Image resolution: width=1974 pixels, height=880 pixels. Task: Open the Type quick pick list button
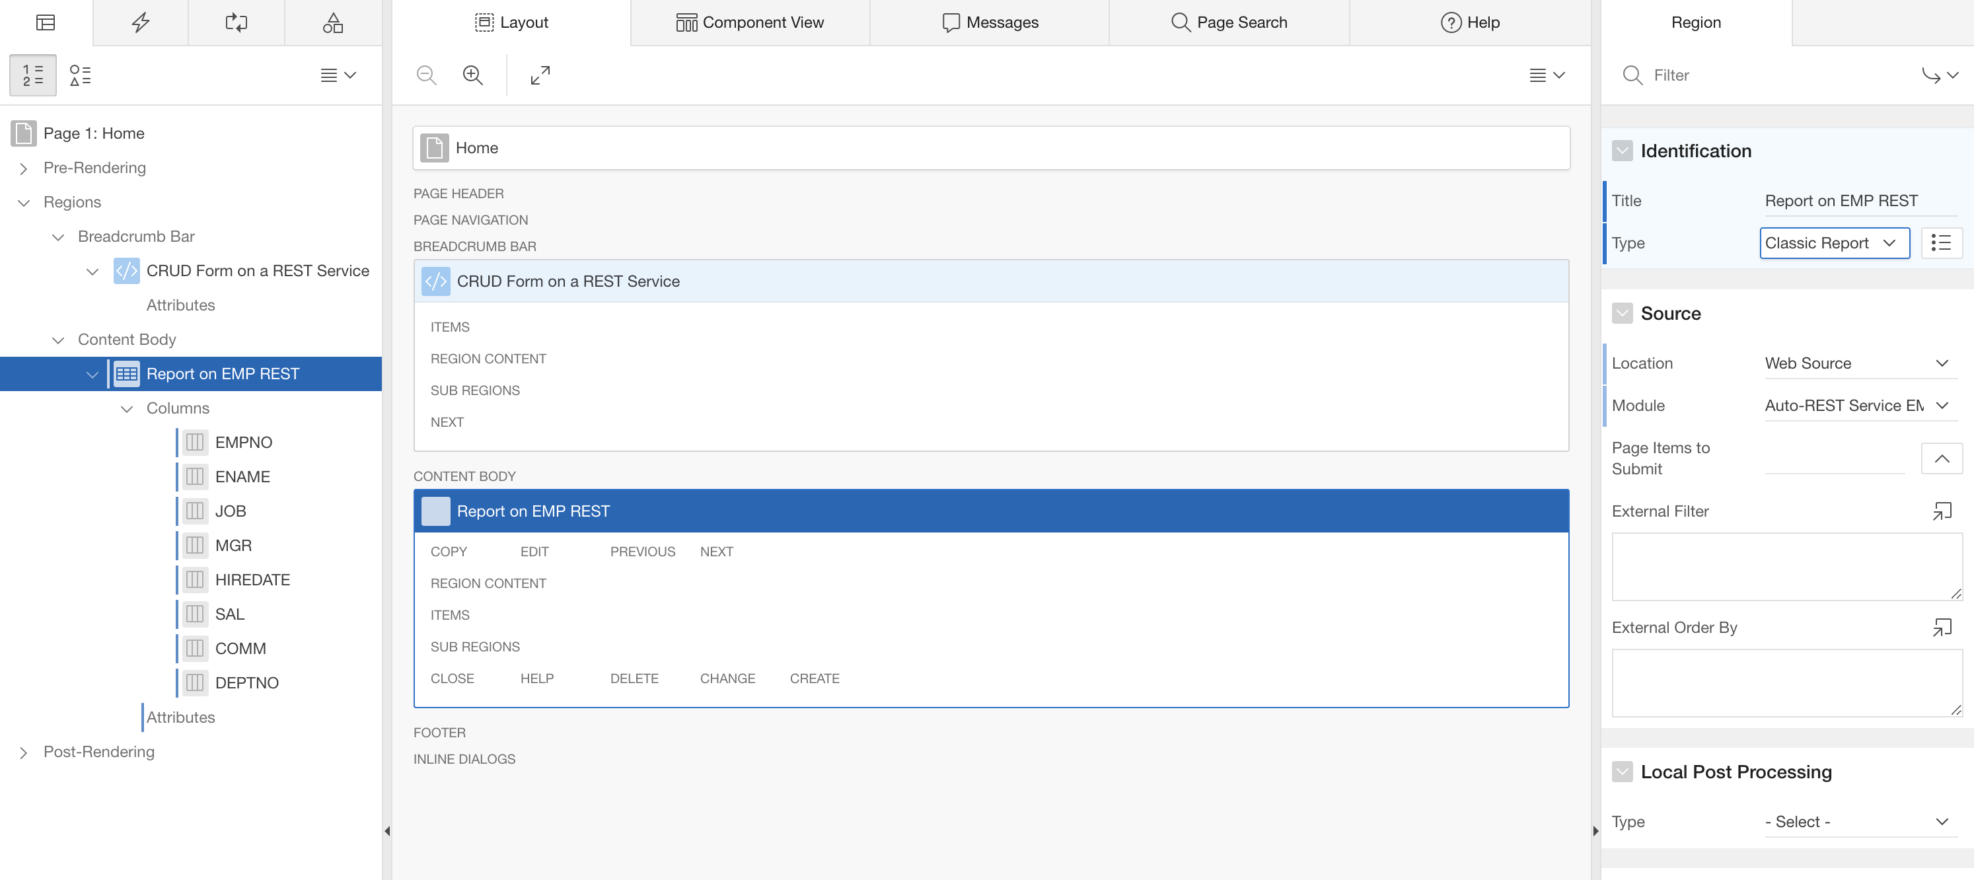[x=1941, y=243]
